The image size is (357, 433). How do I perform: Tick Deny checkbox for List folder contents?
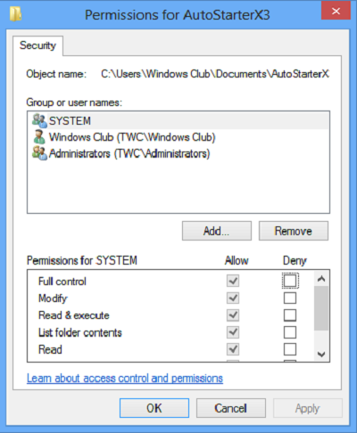290,332
